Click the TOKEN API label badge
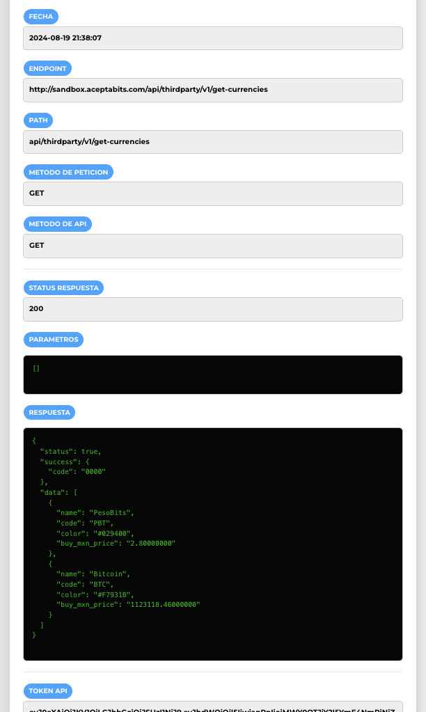 47,691
